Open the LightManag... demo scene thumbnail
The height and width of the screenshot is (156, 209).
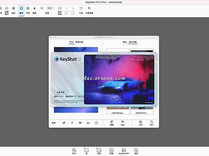[118, 110]
